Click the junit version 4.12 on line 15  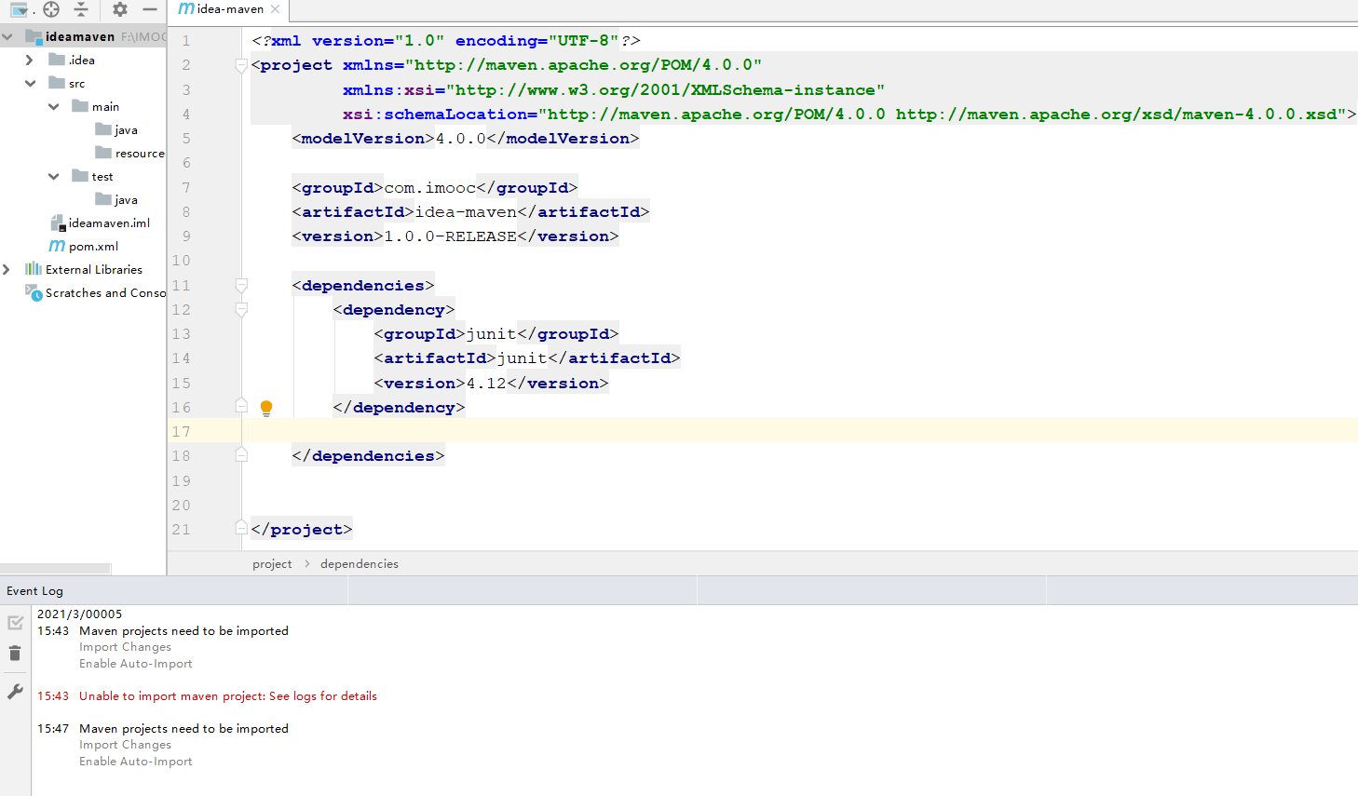point(486,384)
